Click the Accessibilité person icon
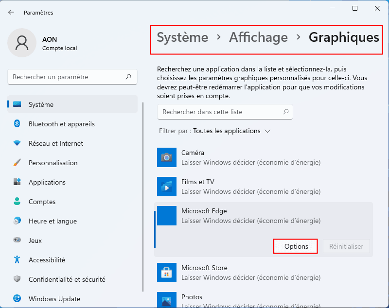 click(x=17, y=260)
